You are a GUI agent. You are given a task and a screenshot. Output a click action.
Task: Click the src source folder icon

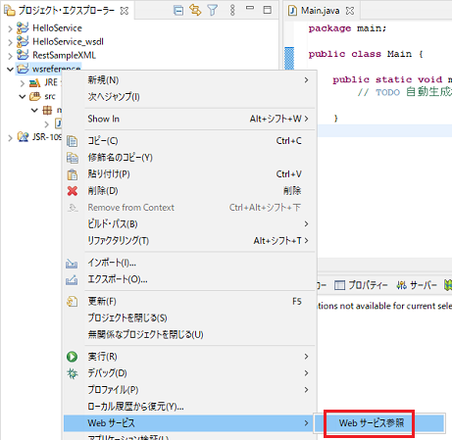(35, 96)
